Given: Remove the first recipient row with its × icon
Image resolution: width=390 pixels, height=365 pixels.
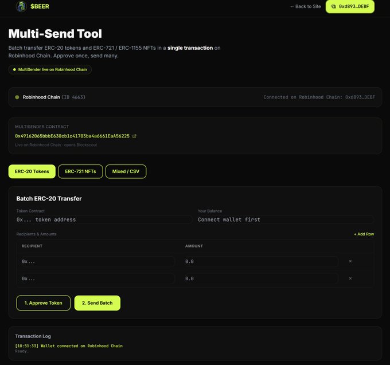Looking at the screenshot, I should click(350, 261).
